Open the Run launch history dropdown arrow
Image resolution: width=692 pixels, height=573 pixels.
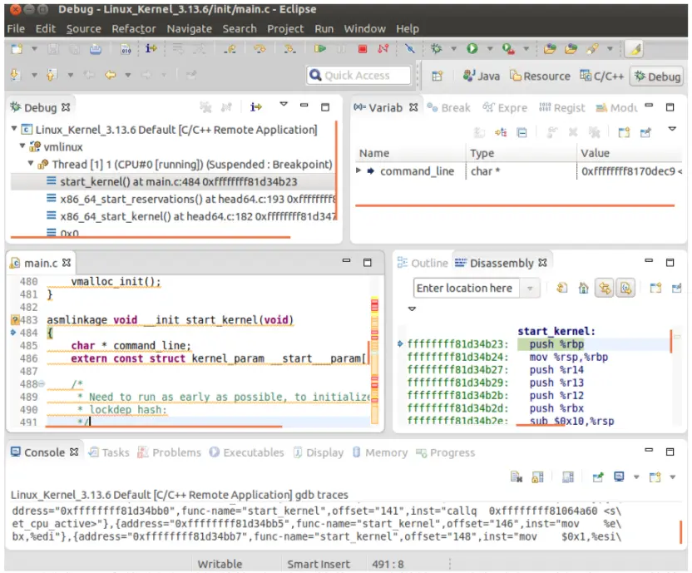pos(489,48)
